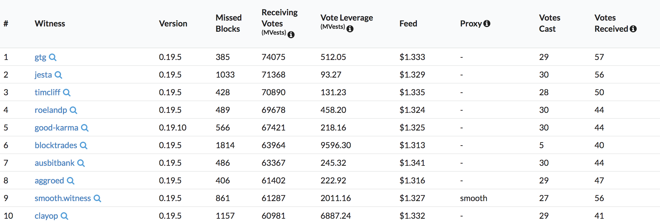Open the aggroed witness link
The width and height of the screenshot is (660, 224).
tap(49, 180)
